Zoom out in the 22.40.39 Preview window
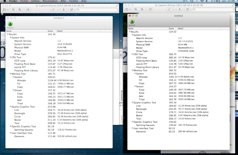Viewport: 238px width, 155px height. tap(14, 10)
